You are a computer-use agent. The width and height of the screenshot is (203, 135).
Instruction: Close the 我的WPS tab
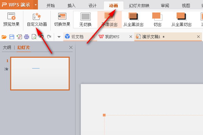[131, 37]
